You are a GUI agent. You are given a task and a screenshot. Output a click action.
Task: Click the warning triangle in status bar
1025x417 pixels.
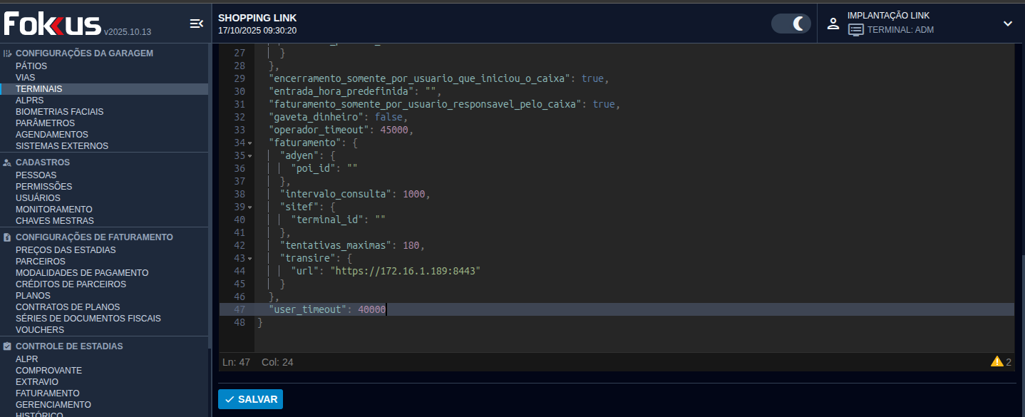[996, 361]
